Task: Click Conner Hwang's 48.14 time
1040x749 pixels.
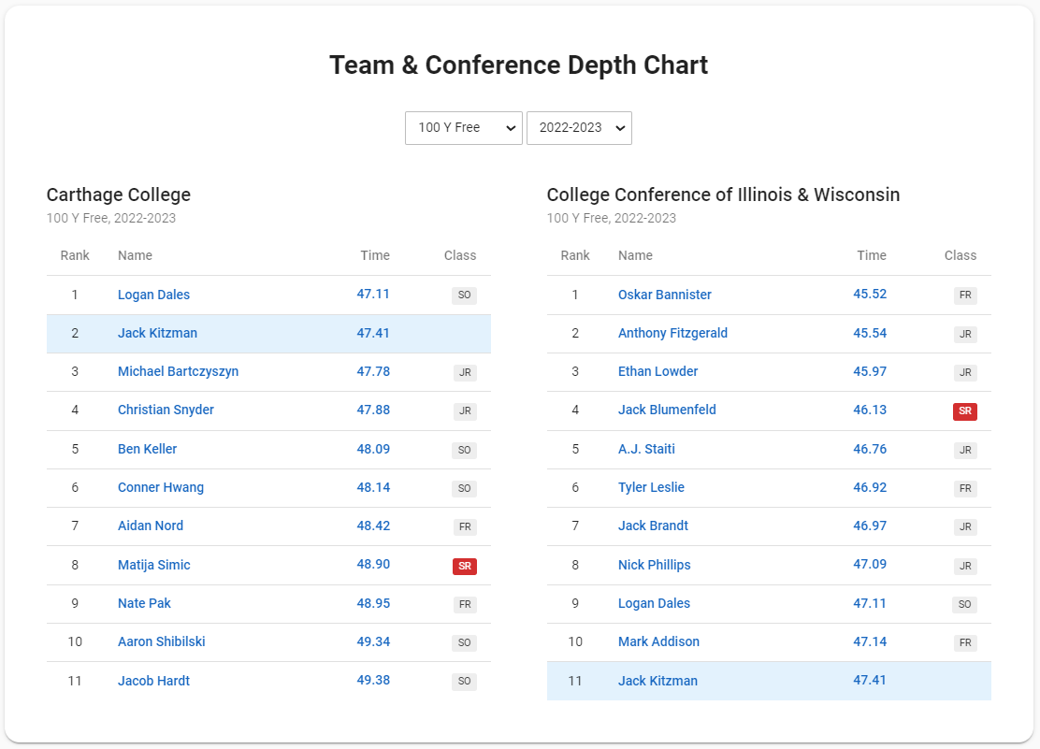Action: click(x=373, y=487)
